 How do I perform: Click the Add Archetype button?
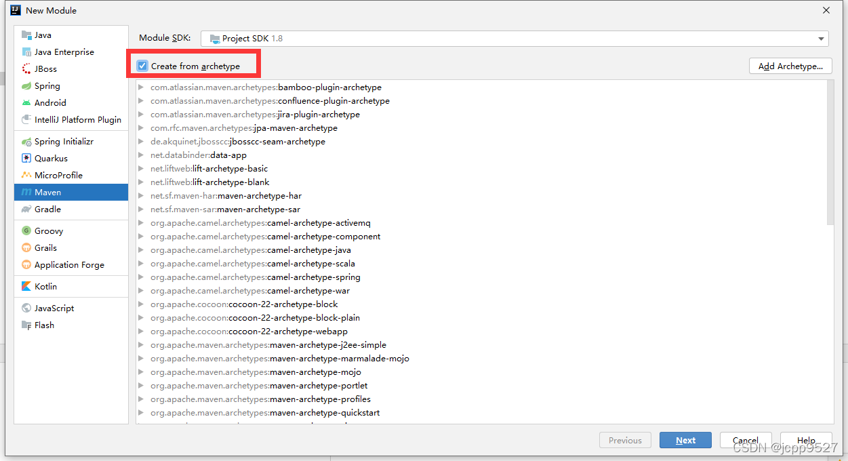click(x=790, y=66)
